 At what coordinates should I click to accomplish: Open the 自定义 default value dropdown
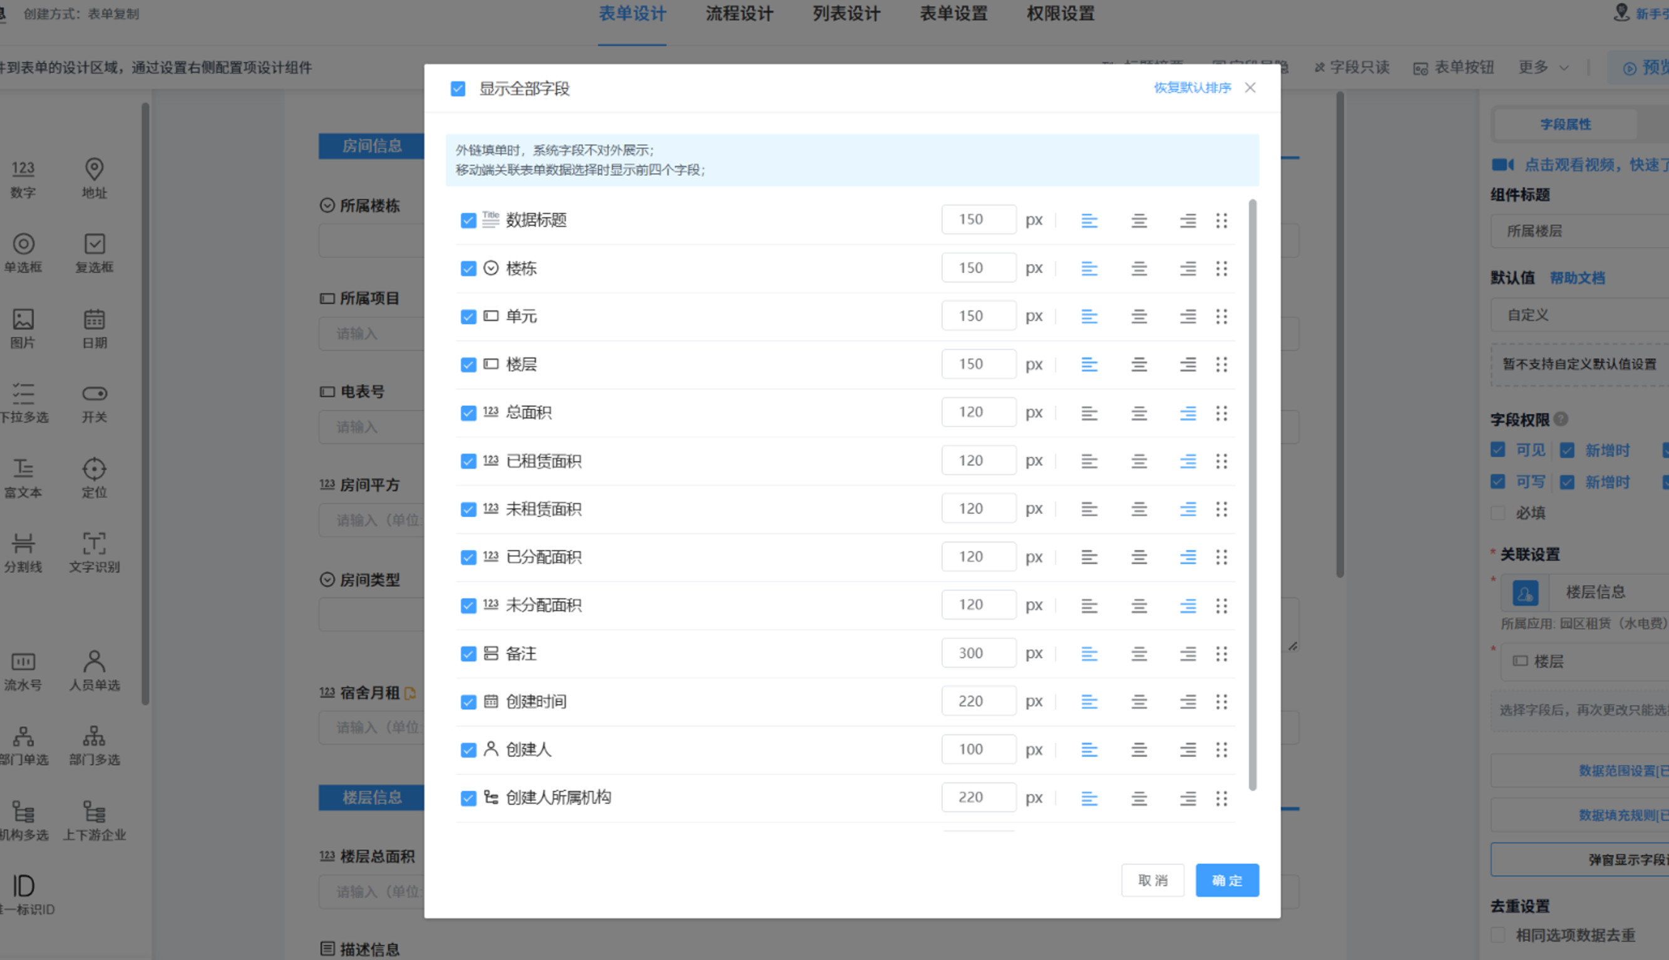[1579, 315]
